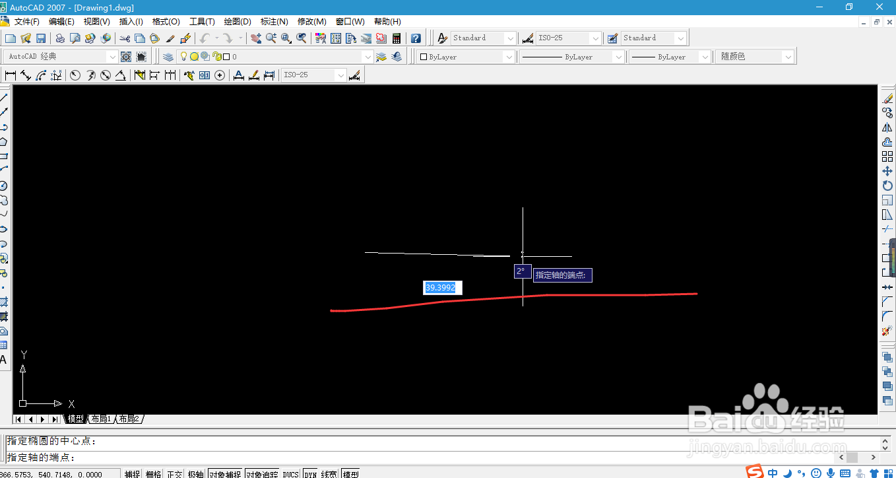Screen dimensions: 896x478
Task: Open the 随颜色 plot style dropdown
Action: tap(788, 57)
